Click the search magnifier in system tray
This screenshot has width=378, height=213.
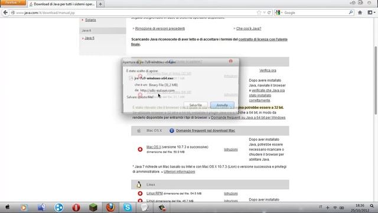coord(372,206)
